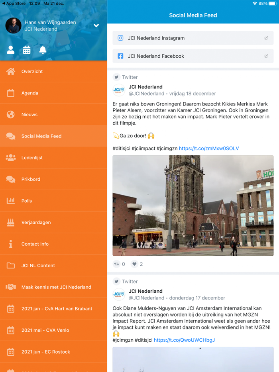Click bar chart icon beside Polls

tap(11, 201)
